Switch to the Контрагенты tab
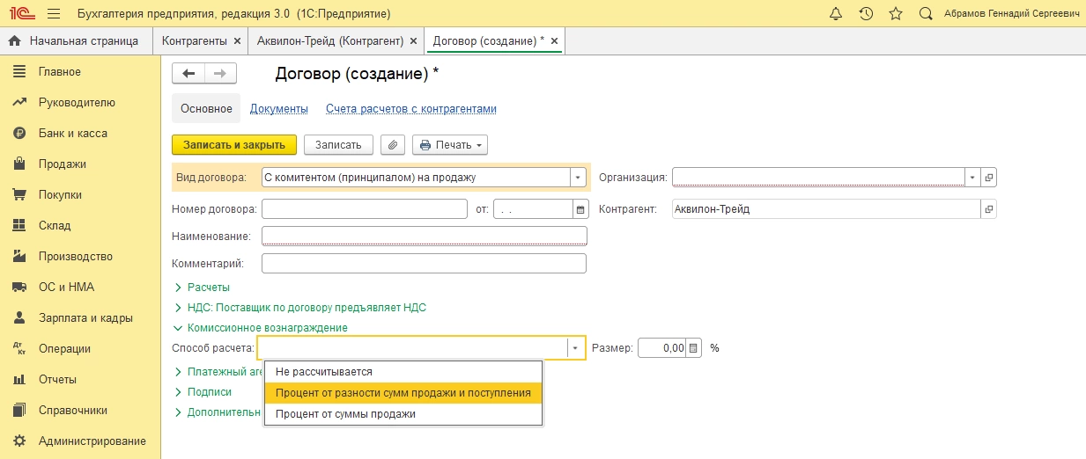The width and height of the screenshot is (1086, 459). point(194,41)
